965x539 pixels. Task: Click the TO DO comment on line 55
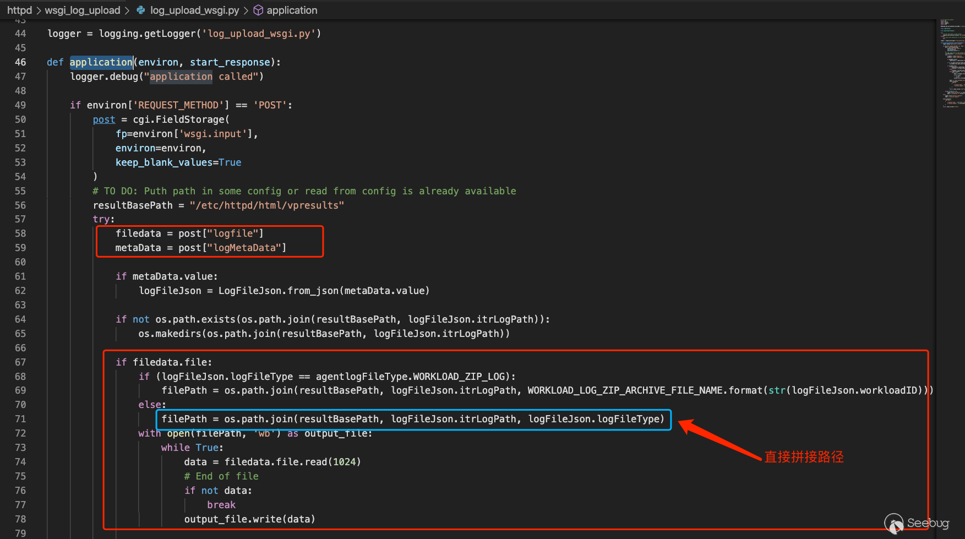click(x=304, y=191)
